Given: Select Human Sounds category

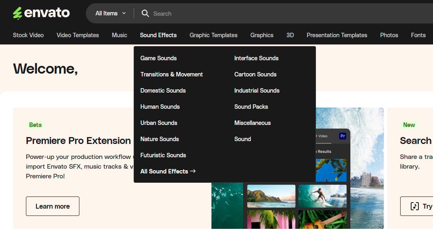Looking at the screenshot, I should click(160, 107).
